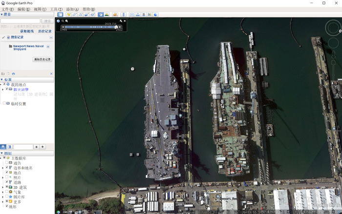Toggle the 道路 layer checkbox
Image resolution: width=342 pixels, height=214 pixels.
point(7,182)
